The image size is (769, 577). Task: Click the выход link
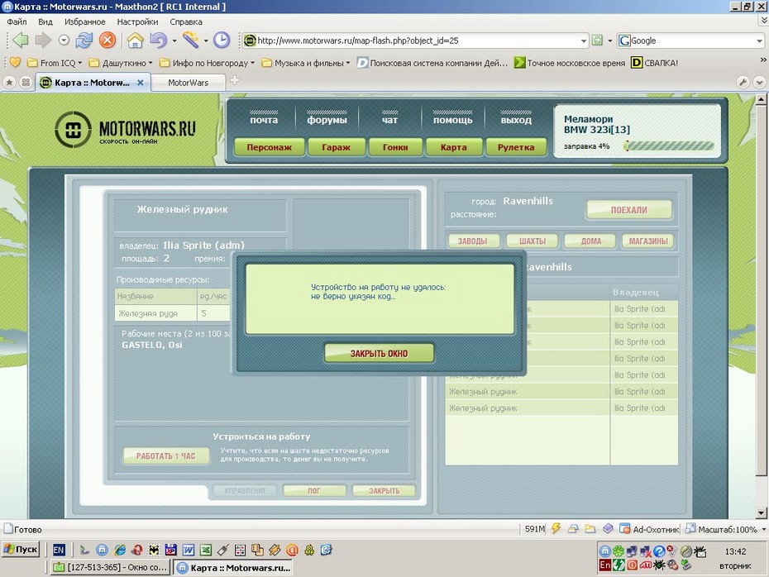(516, 120)
